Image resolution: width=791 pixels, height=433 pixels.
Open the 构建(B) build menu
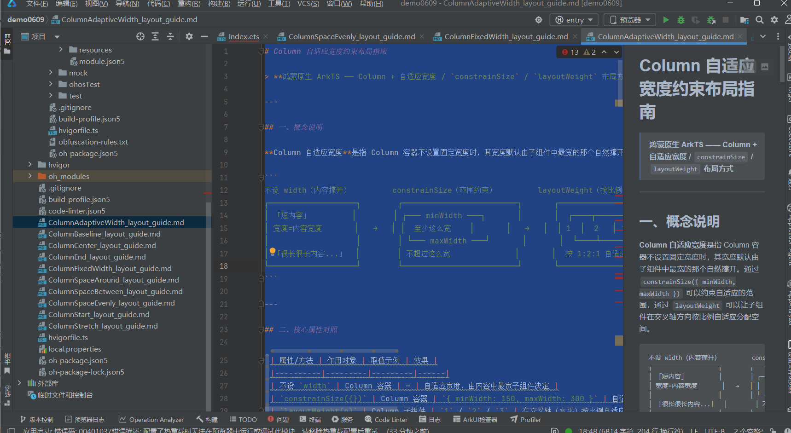[219, 4]
